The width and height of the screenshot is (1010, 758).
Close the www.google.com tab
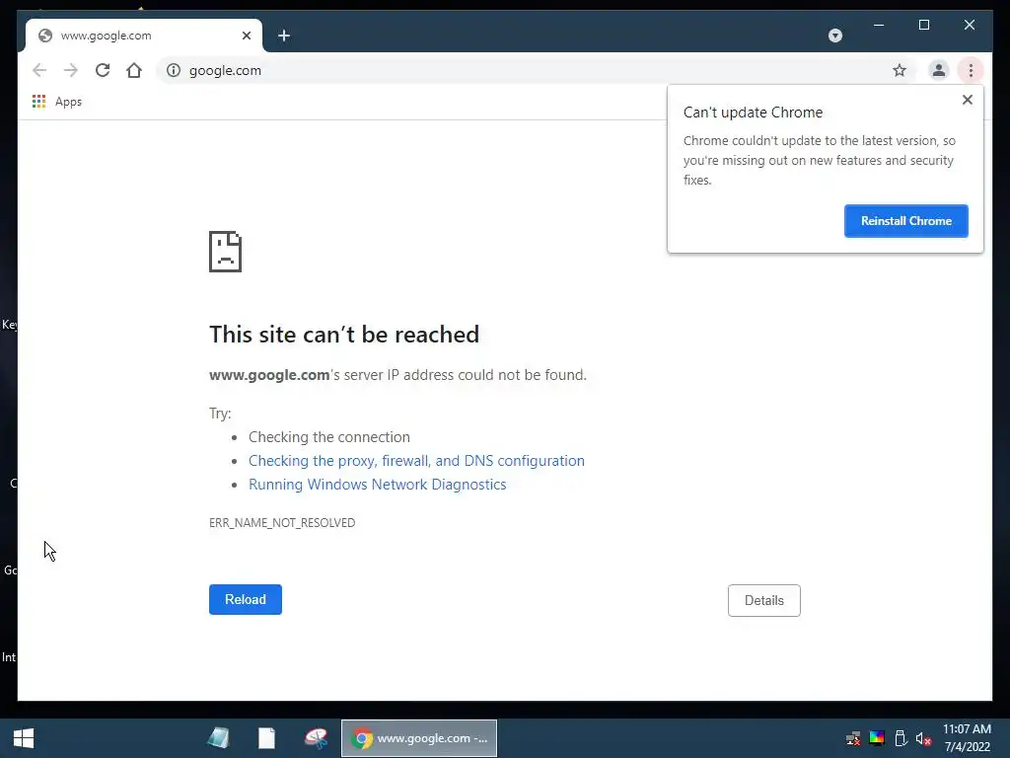(246, 36)
